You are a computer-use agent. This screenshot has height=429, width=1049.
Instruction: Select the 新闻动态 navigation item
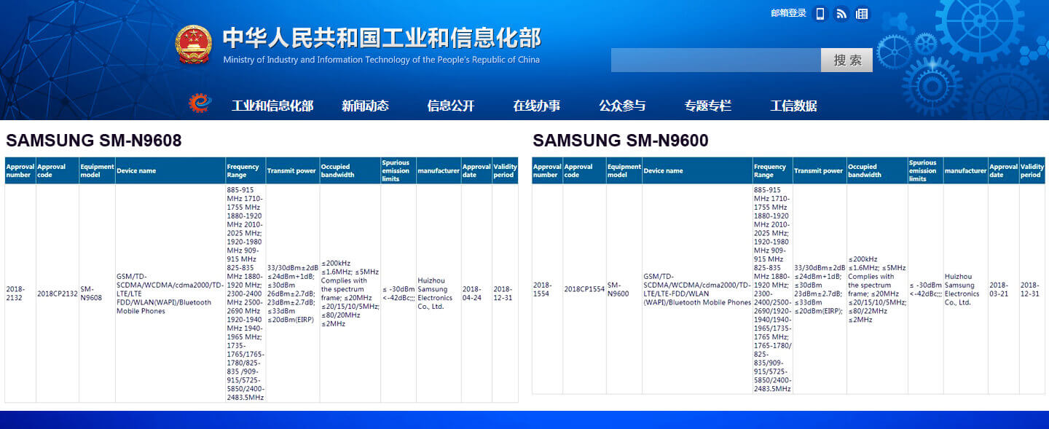(365, 106)
